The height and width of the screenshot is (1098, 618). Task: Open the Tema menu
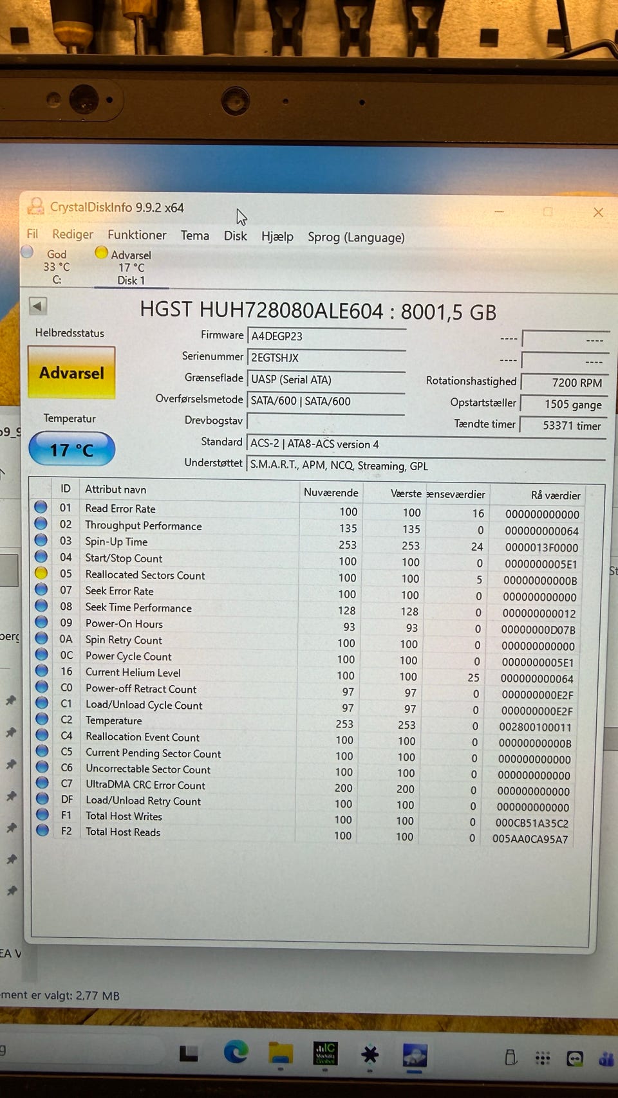(x=194, y=235)
